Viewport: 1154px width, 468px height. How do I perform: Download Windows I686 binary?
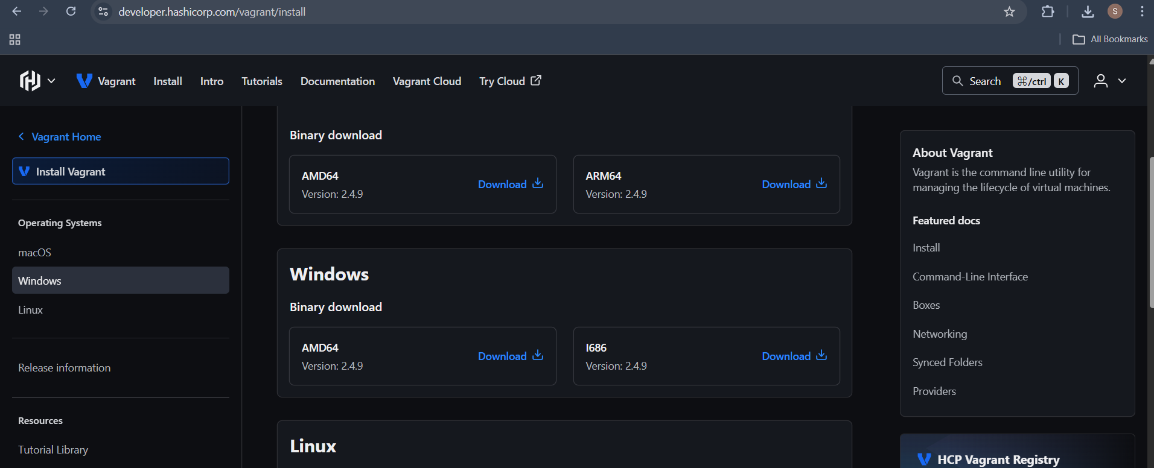pyautogui.click(x=794, y=356)
